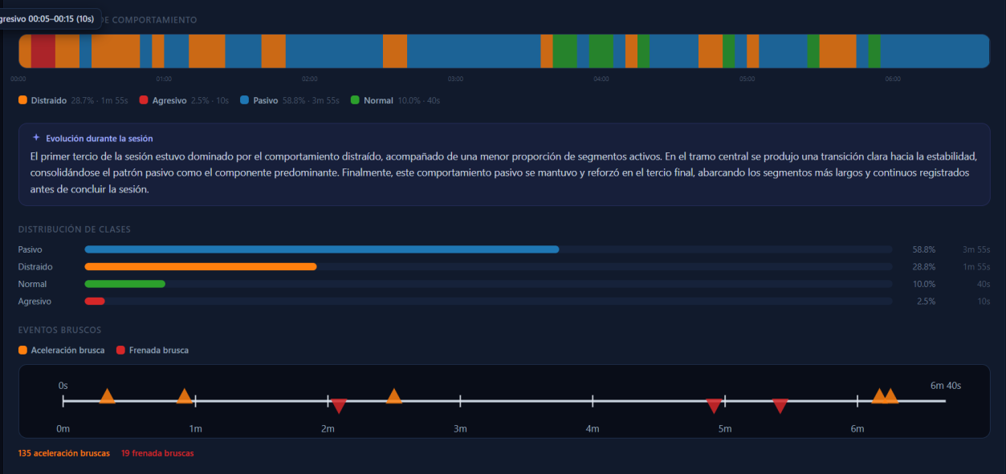Select the Pasivo 58.8% – 3m 55s legend label
The image size is (1006, 474).
click(x=297, y=101)
